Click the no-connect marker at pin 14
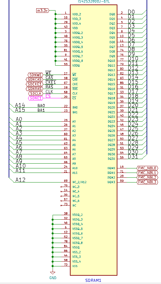Viewport: 161px width, 284px height. [61, 191]
